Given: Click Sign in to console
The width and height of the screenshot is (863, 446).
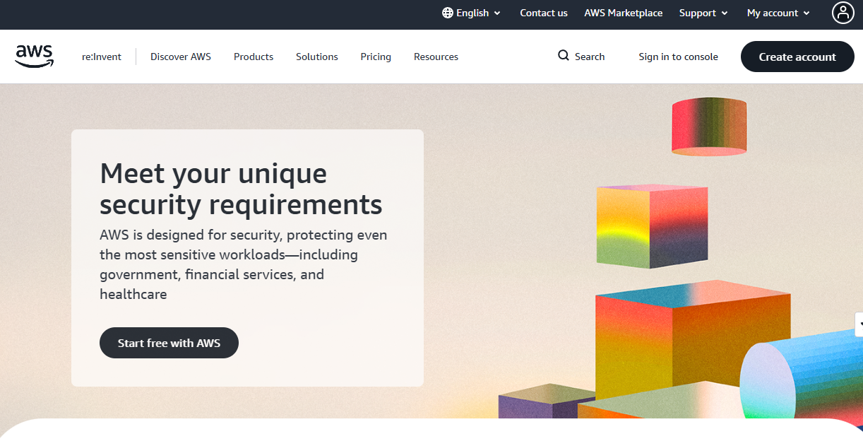Looking at the screenshot, I should [x=678, y=57].
